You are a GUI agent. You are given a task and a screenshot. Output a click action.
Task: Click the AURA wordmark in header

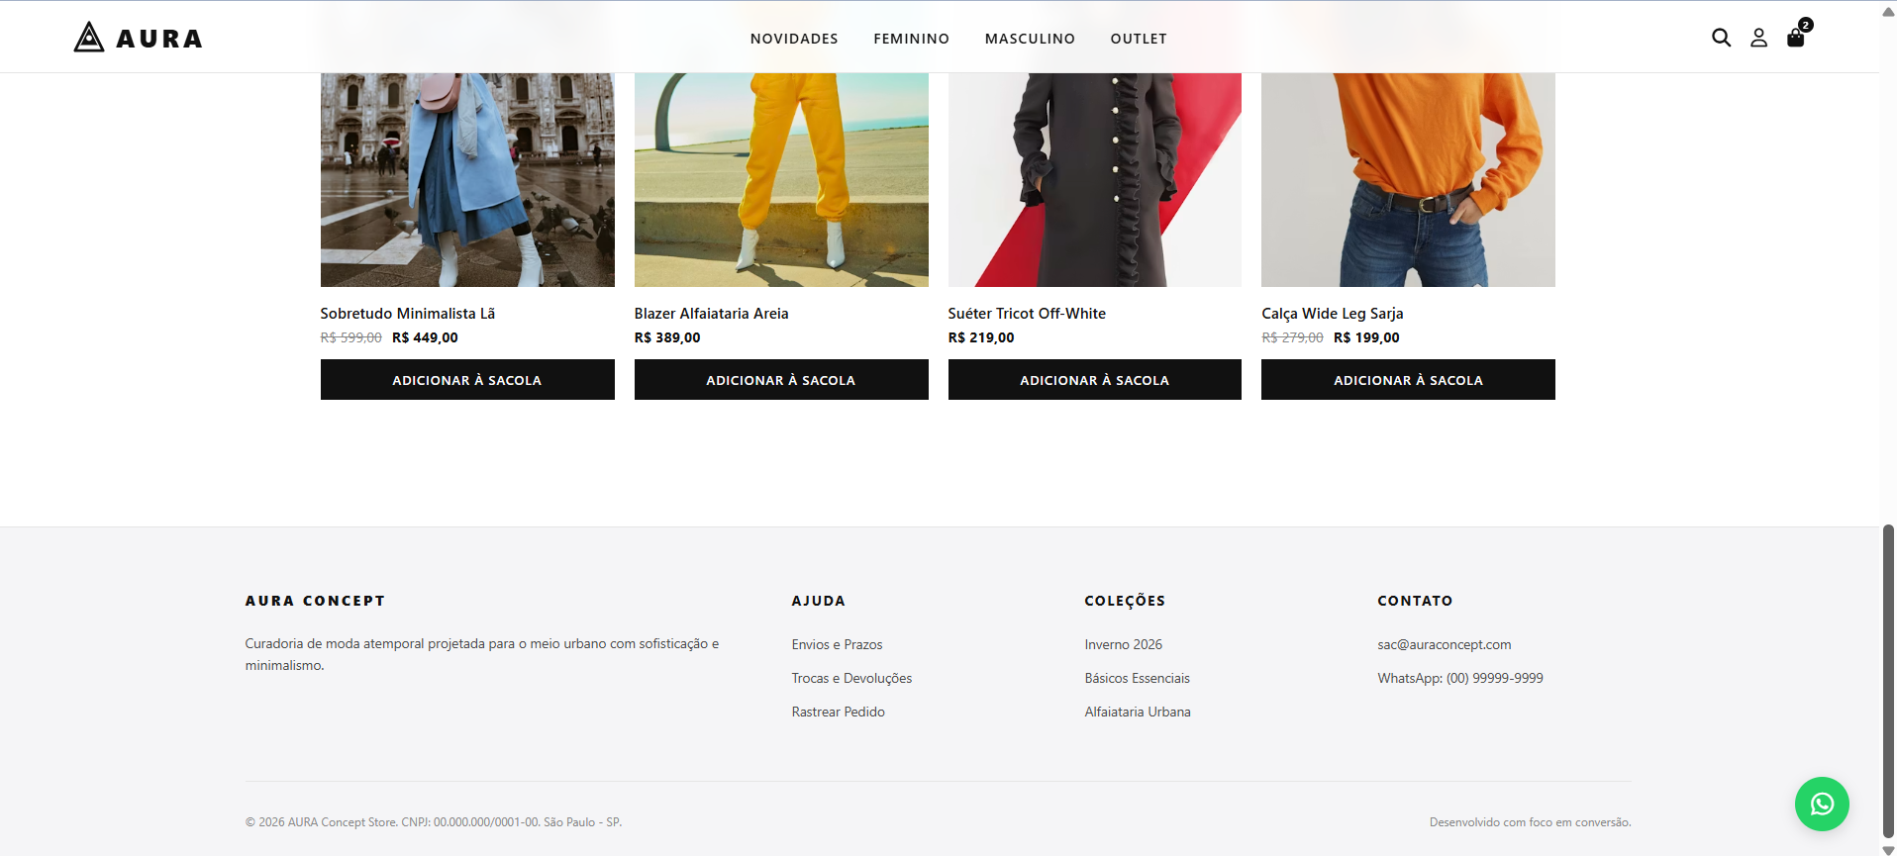(159, 39)
